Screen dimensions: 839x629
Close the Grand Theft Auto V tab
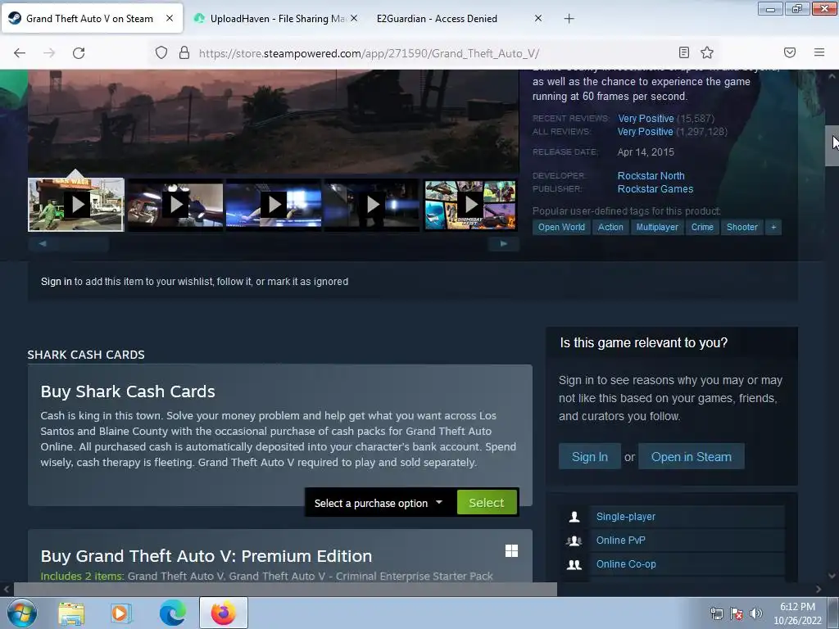[169, 18]
